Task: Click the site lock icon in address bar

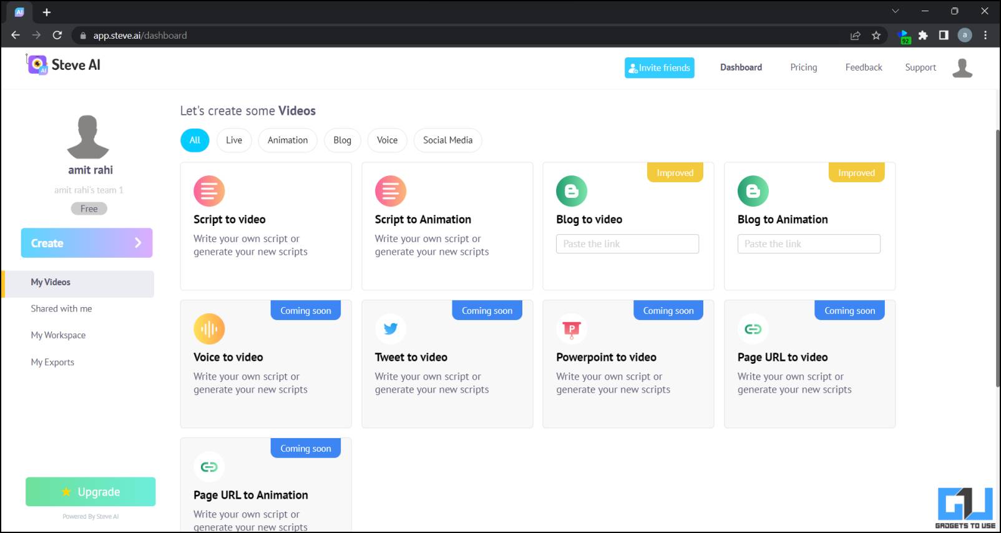Action: 83,36
